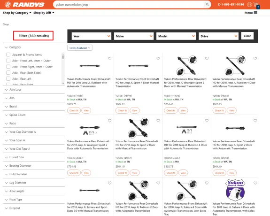
Task: Expand the Hub Diameter filter
Action: pos(34,174)
